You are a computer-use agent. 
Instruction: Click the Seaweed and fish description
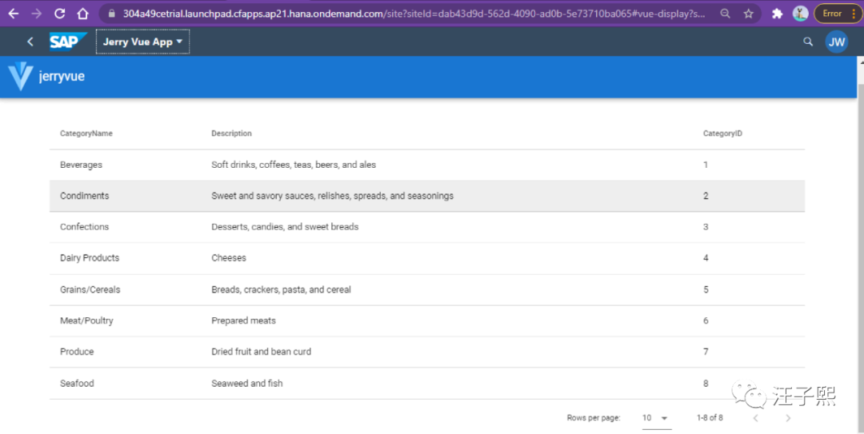247,383
